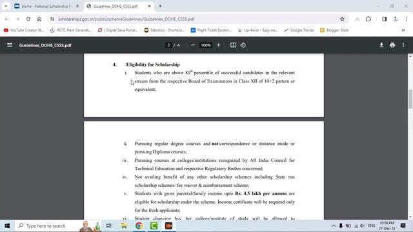Click the Guidelines_DOHE_CSSS.pdf toolbar title
This screenshot has height=232, width=413.
[x=45, y=45]
